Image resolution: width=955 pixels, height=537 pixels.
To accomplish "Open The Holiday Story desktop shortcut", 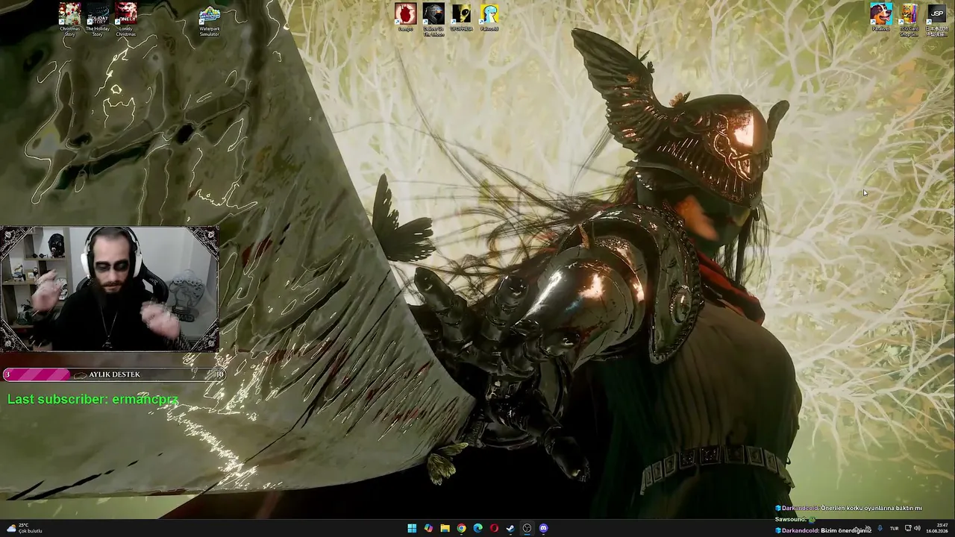I will pyautogui.click(x=97, y=19).
